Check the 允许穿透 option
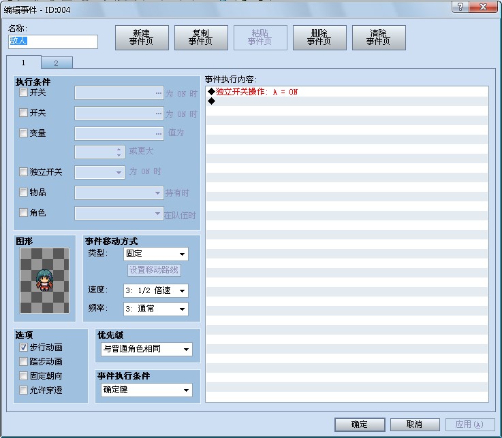The height and width of the screenshot is (438, 502). 23,390
